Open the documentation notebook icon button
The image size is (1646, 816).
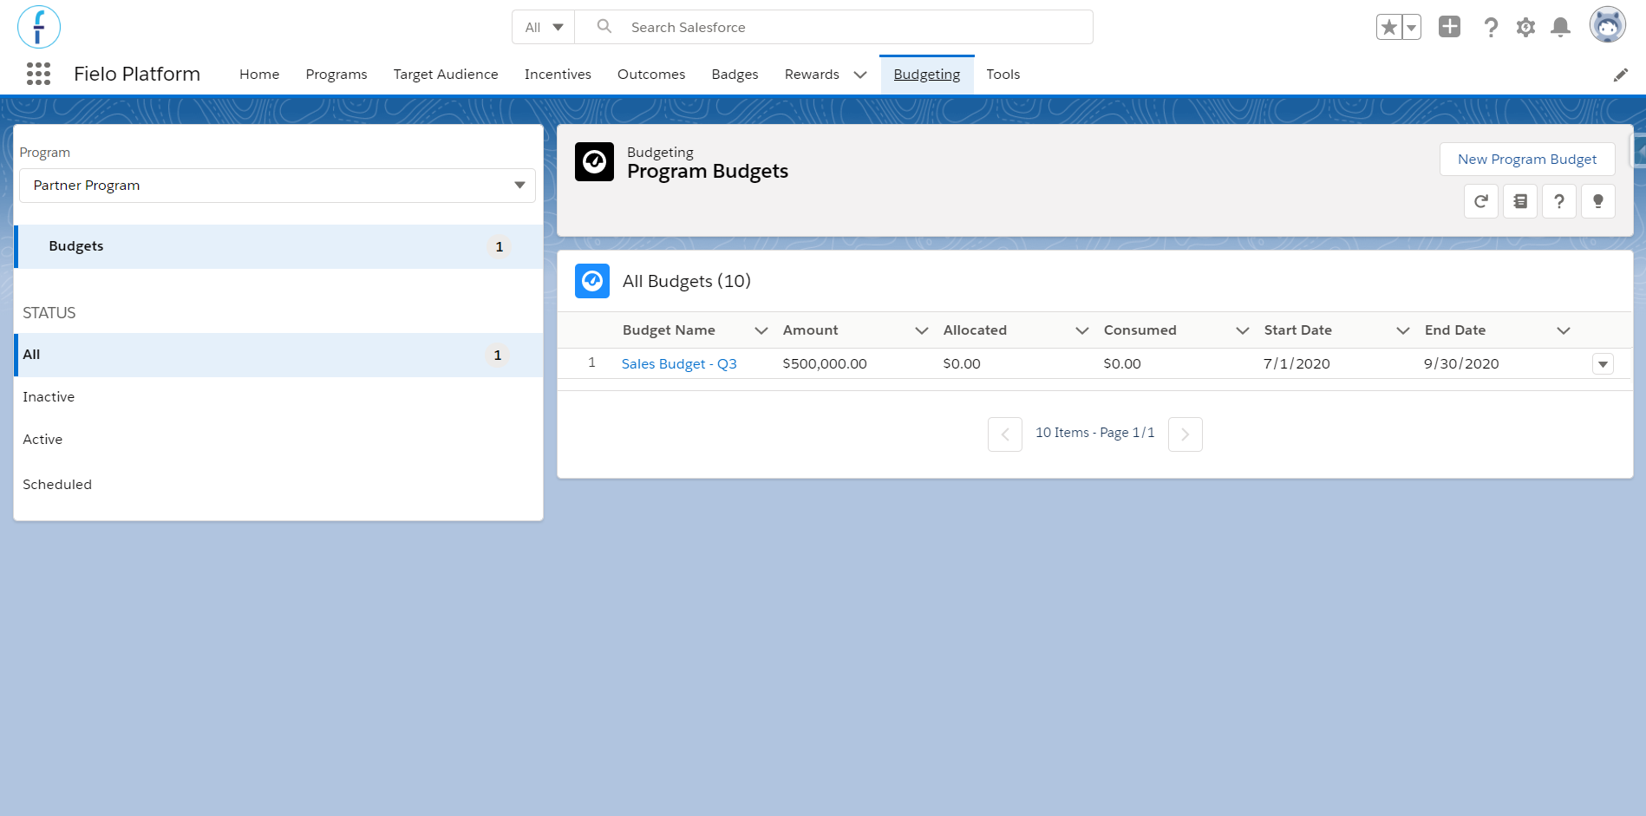pos(1520,202)
